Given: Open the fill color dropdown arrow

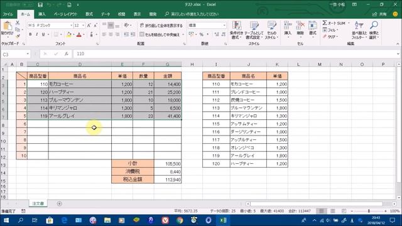Looking at the screenshot, I should 73,35.
